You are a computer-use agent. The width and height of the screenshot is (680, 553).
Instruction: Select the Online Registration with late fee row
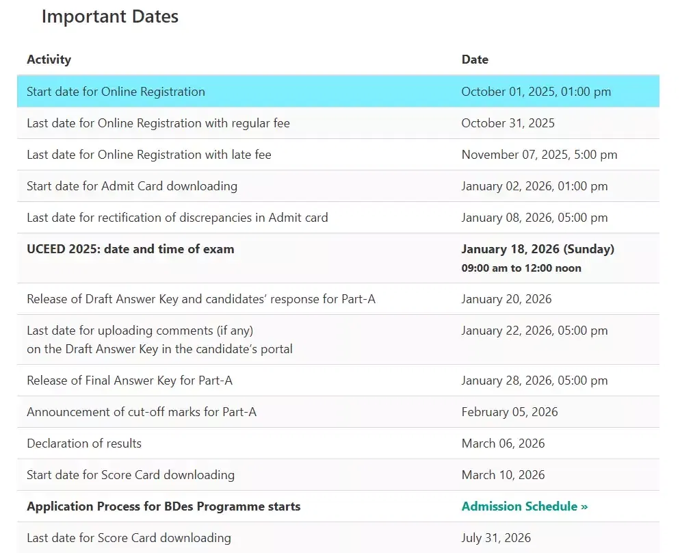point(148,155)
